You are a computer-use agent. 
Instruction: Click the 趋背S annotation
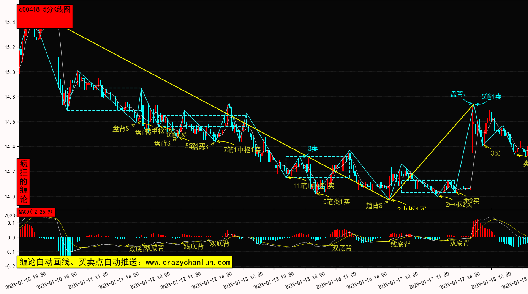click(x=374, y=205)
